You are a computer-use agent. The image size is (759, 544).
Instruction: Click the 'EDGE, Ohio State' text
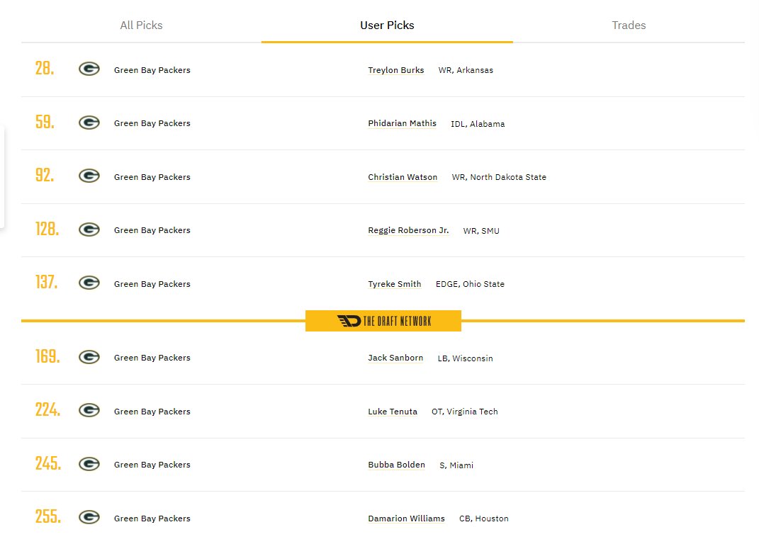tap(470, 284)
